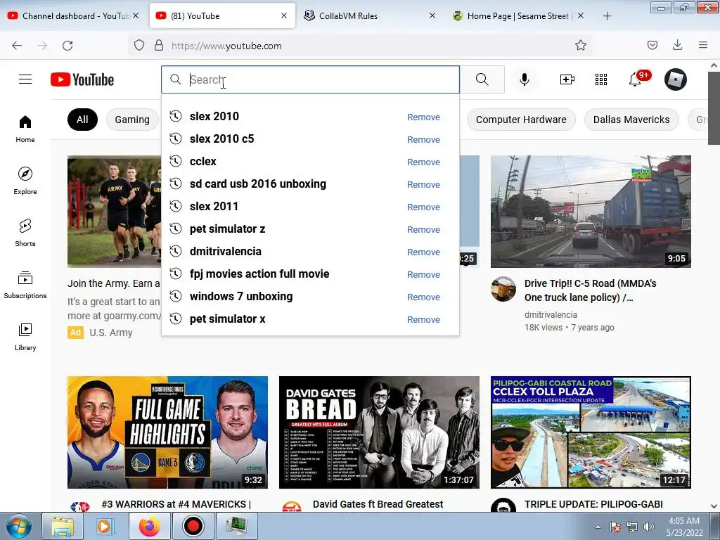Screen dimensions: 720x540
Task: Click the YouTube logo
Action: [x=82, y=79]
